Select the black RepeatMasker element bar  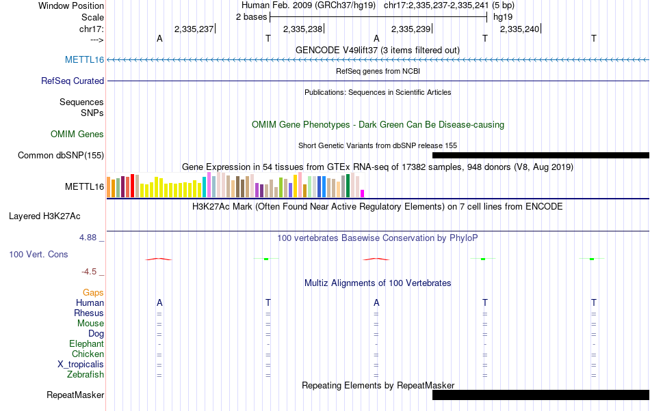541,395
